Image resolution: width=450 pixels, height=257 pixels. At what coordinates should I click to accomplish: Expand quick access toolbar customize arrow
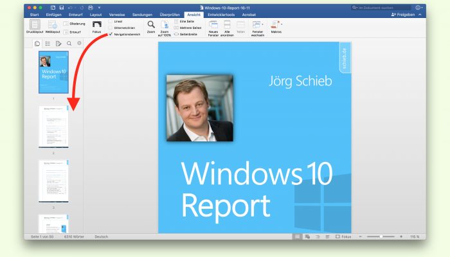99,8
